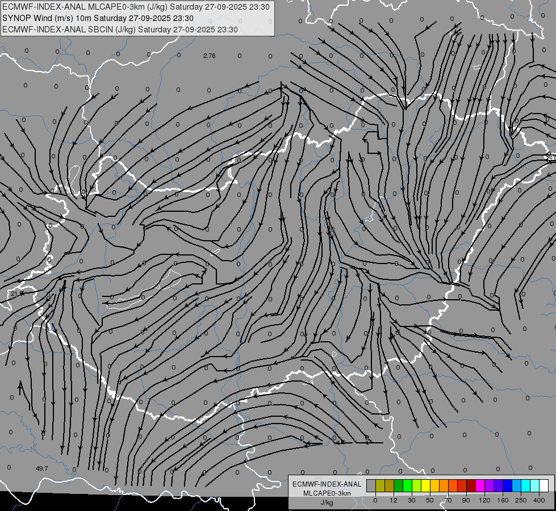Pick the bright yellow swatch in the legend
This screenshot has height=511, width=556.
click(425, 485)
